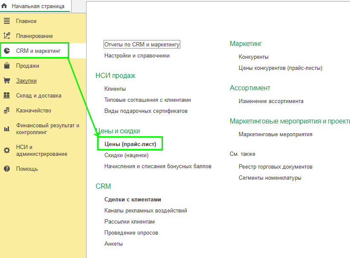Screen dimensions: 350x258
Task: Click the CRM и маркетинг pie icon
Action: click(x=7, y=51)
